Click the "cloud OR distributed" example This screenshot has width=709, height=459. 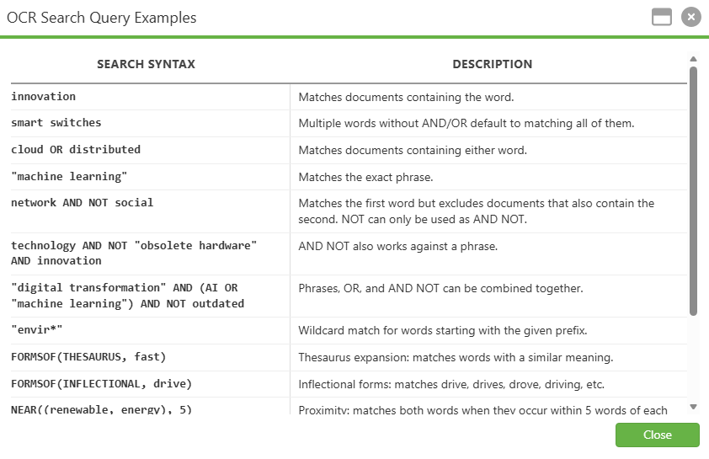coord(76,149)
